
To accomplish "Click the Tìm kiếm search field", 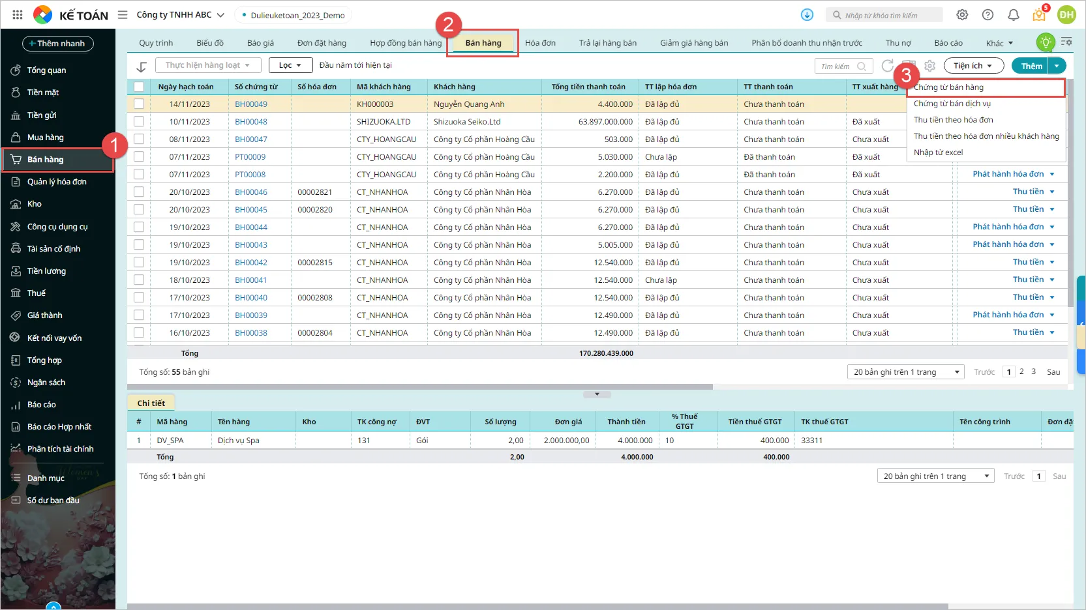I will 838,66.
